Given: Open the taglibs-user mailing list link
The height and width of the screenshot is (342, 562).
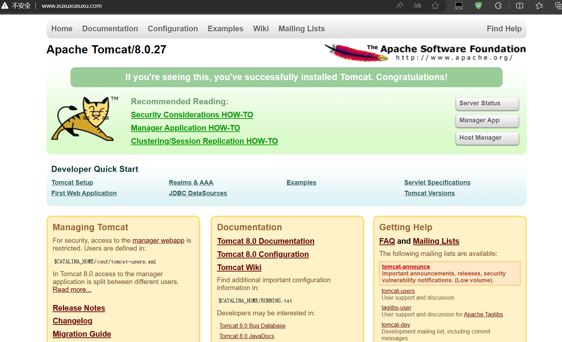Looking at the screenshot, I should (x=396, y=308).
